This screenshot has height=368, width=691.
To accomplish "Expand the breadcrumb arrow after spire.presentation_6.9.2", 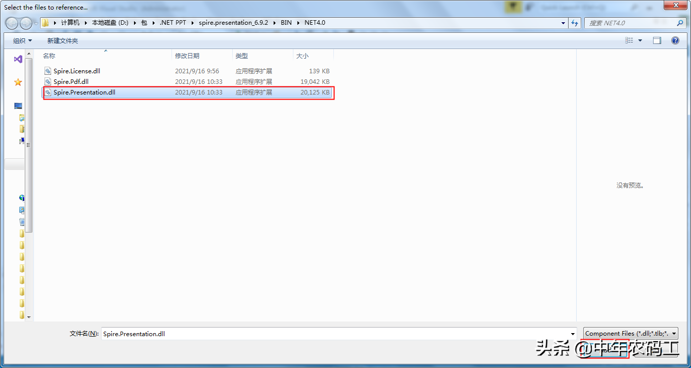I will coord(275,23).
